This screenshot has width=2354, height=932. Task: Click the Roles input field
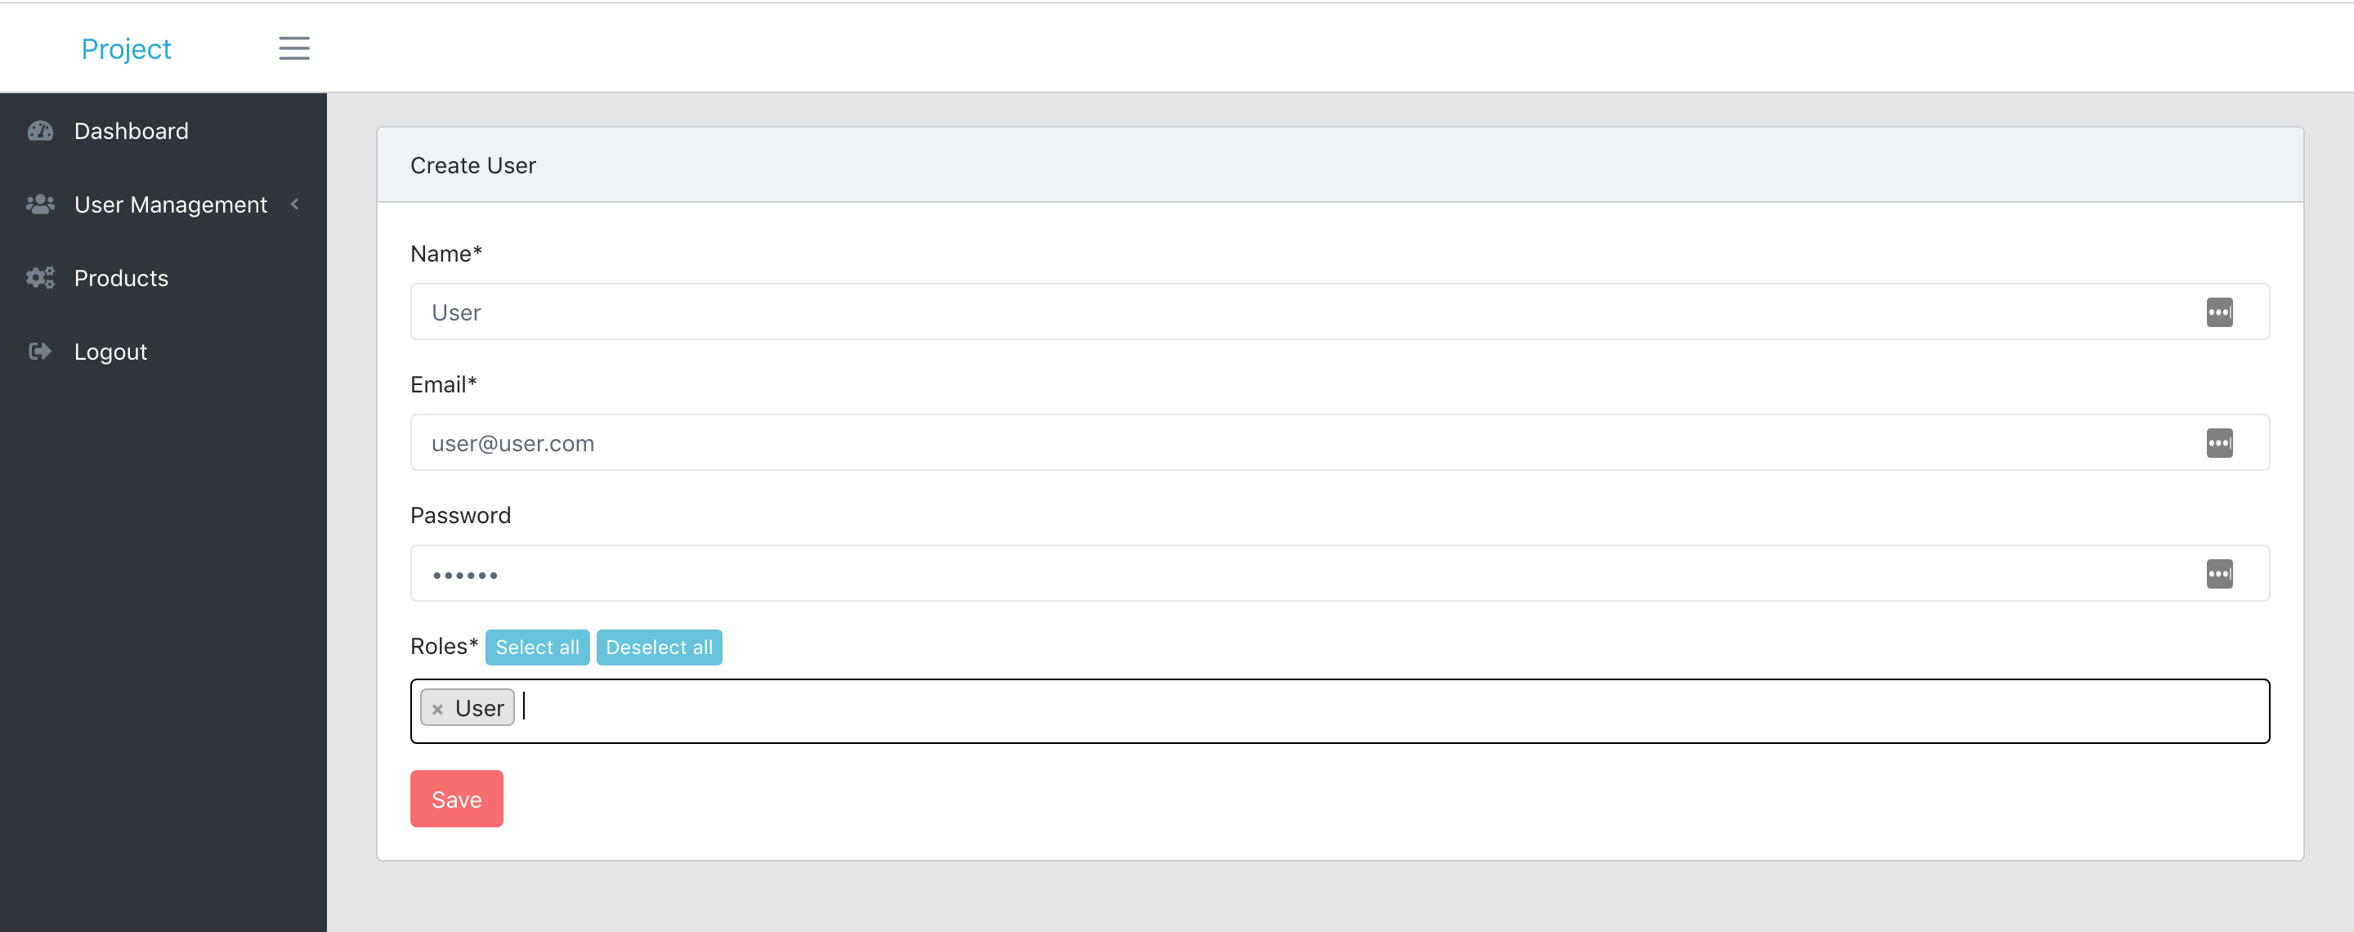1339,707
